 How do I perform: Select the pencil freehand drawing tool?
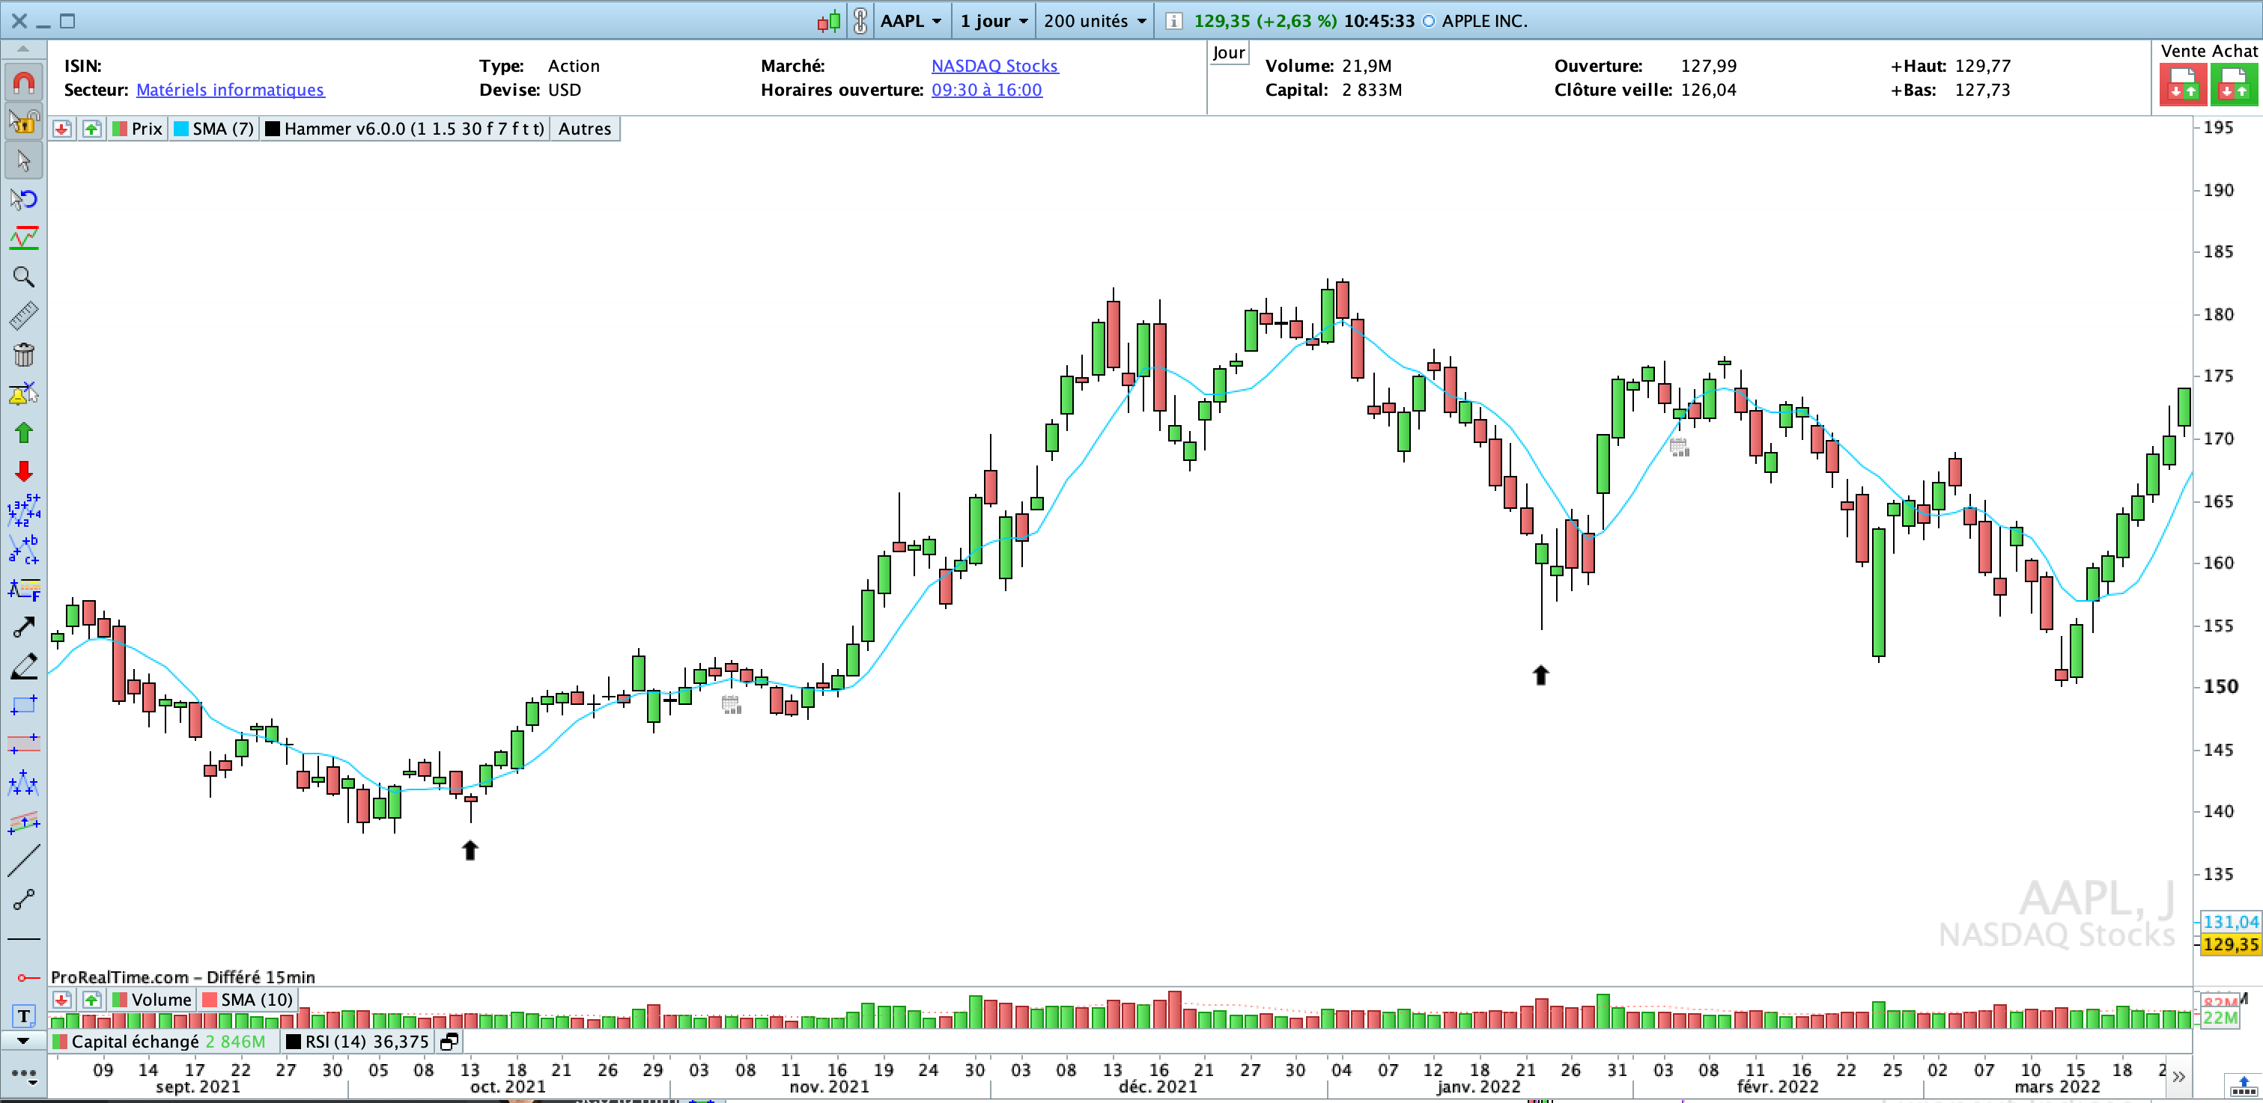(24, 666)
